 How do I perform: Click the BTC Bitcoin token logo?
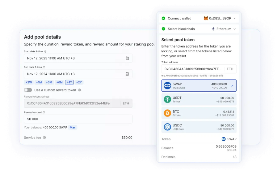tap(167, 113)
